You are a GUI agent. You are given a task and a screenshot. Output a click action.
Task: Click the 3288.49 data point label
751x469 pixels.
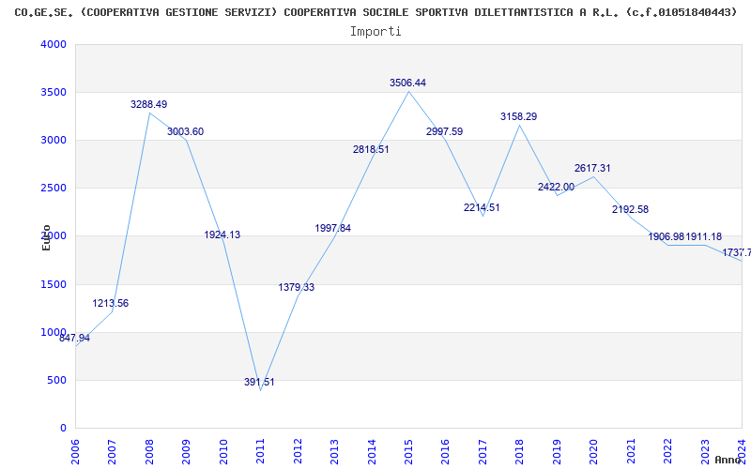(x=149, y=104)
